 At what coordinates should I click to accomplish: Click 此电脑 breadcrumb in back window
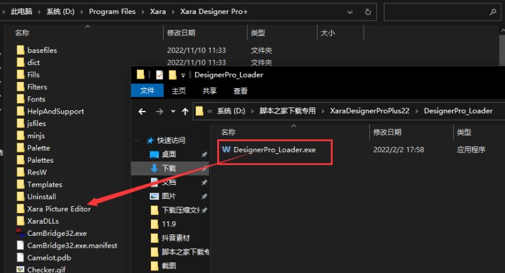coord(21,11)
